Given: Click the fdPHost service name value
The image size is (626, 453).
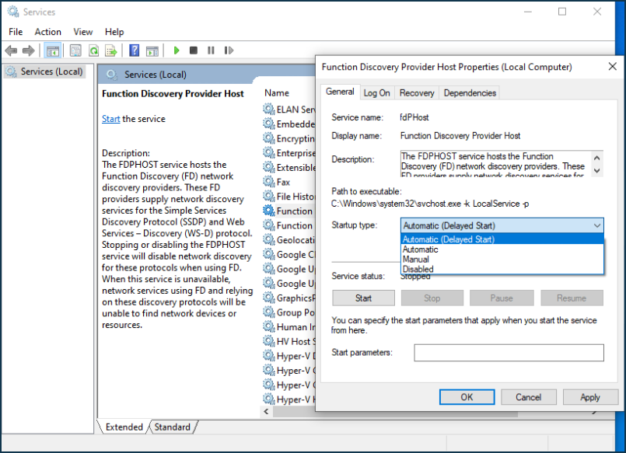Looking at the screenshot, I should click(414, 117).
